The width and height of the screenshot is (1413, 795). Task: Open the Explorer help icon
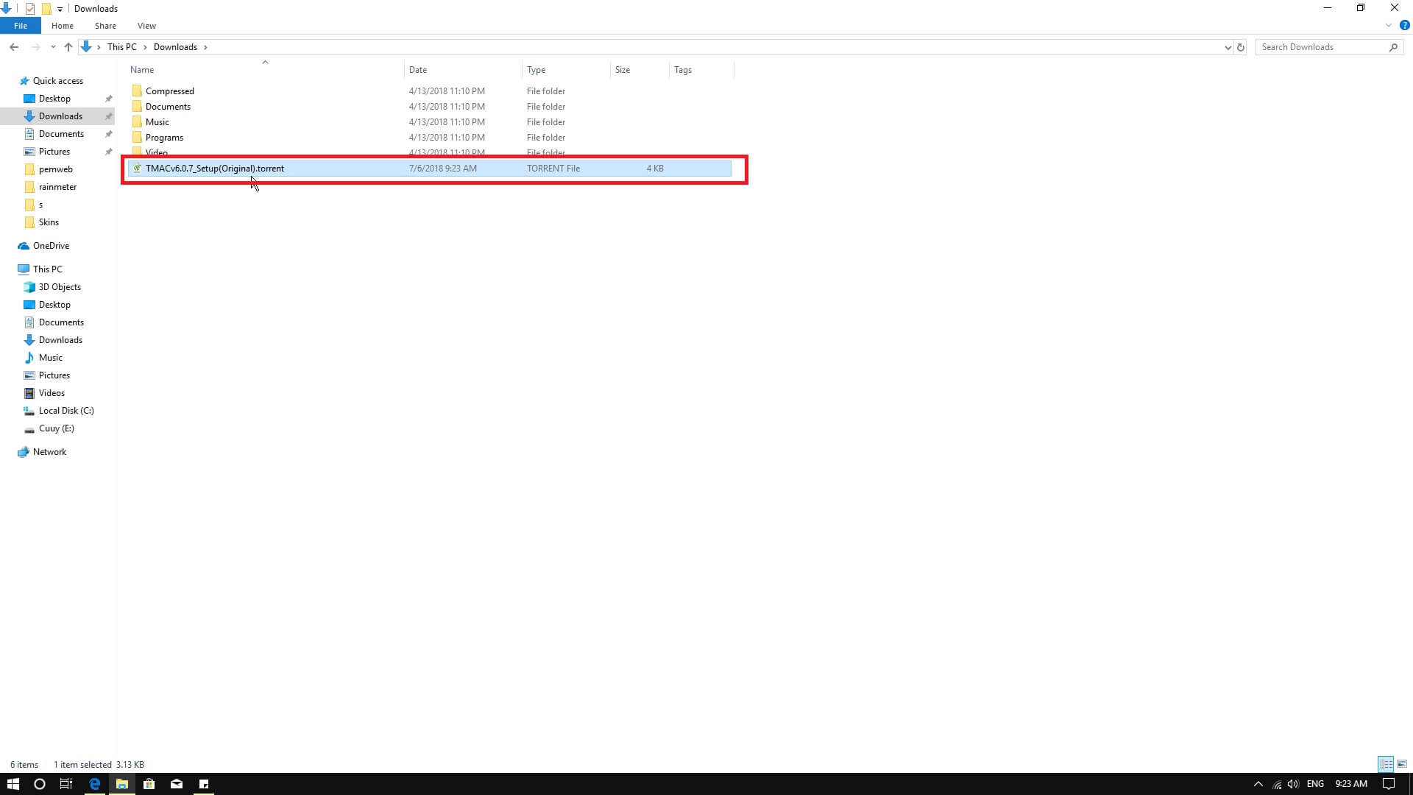[x=1404, y=25]
